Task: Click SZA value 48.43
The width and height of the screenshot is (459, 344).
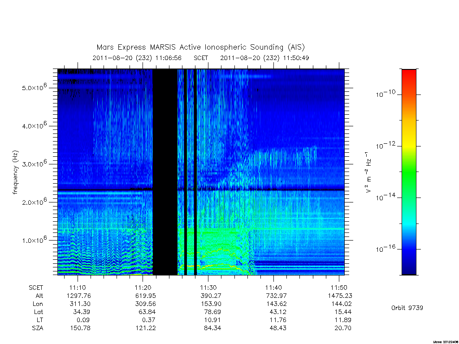Action: tap(277, 328)
